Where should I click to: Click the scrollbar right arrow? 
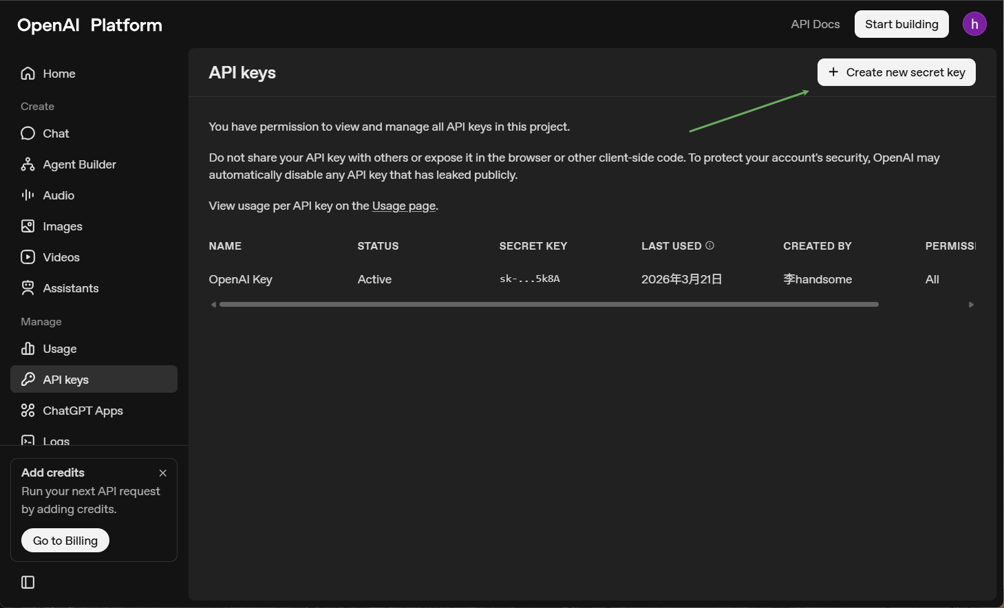[x=971, y=304]
